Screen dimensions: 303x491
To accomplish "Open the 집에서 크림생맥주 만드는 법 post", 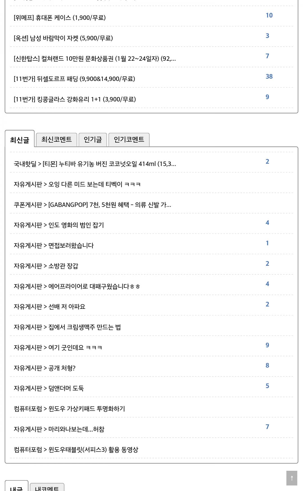I will (x=67, y=327).
